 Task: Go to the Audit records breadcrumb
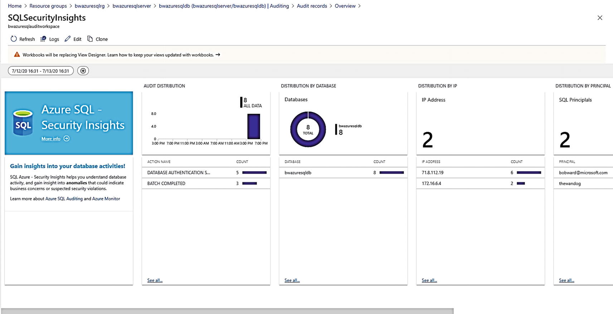point(312,6)
